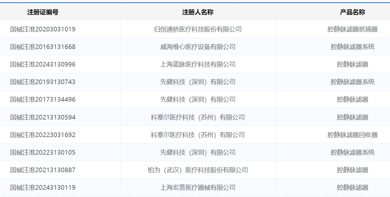Click registrant 归创通桥医疗科技股份有限公司
390x197 pixels.
pyautogui.click(x=198, y=29)
